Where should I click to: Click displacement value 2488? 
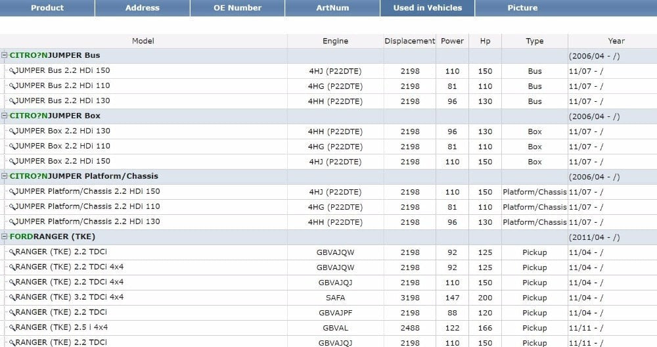click(410, 328)
